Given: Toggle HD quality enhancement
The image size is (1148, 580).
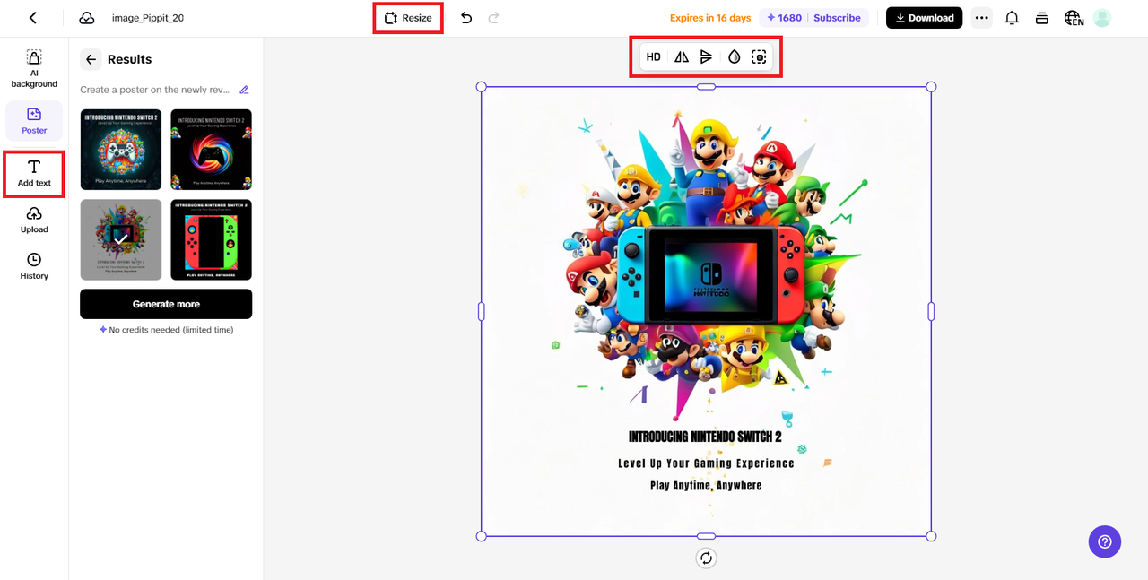Looking at the screenshot, I should coord(653,56).
